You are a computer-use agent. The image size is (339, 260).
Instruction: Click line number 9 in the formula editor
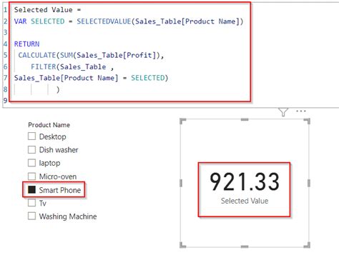(5, 100)
